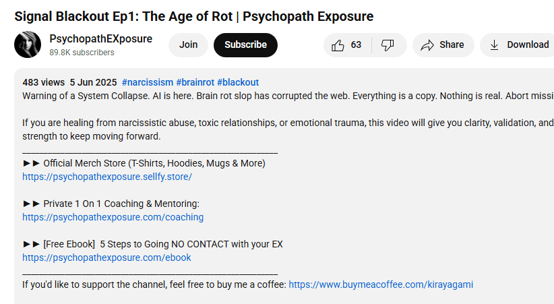This screenshot has width=554, height=304.
Task: Click the Share arrow icon
Action: [427, 45]
